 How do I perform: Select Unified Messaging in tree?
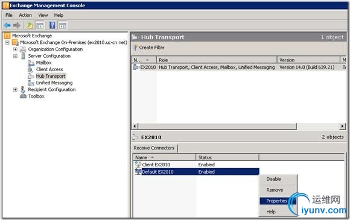54,83
